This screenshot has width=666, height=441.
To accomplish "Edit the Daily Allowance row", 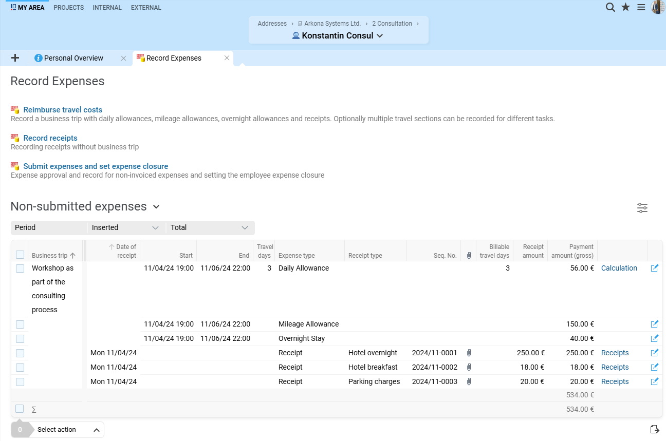I will click(654, 268).
